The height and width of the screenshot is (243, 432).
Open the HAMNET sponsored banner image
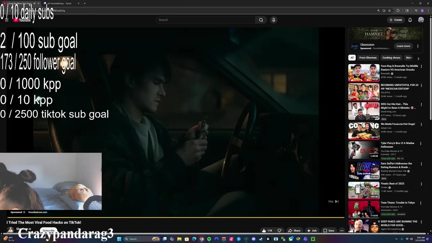click(x=385, y=34)
